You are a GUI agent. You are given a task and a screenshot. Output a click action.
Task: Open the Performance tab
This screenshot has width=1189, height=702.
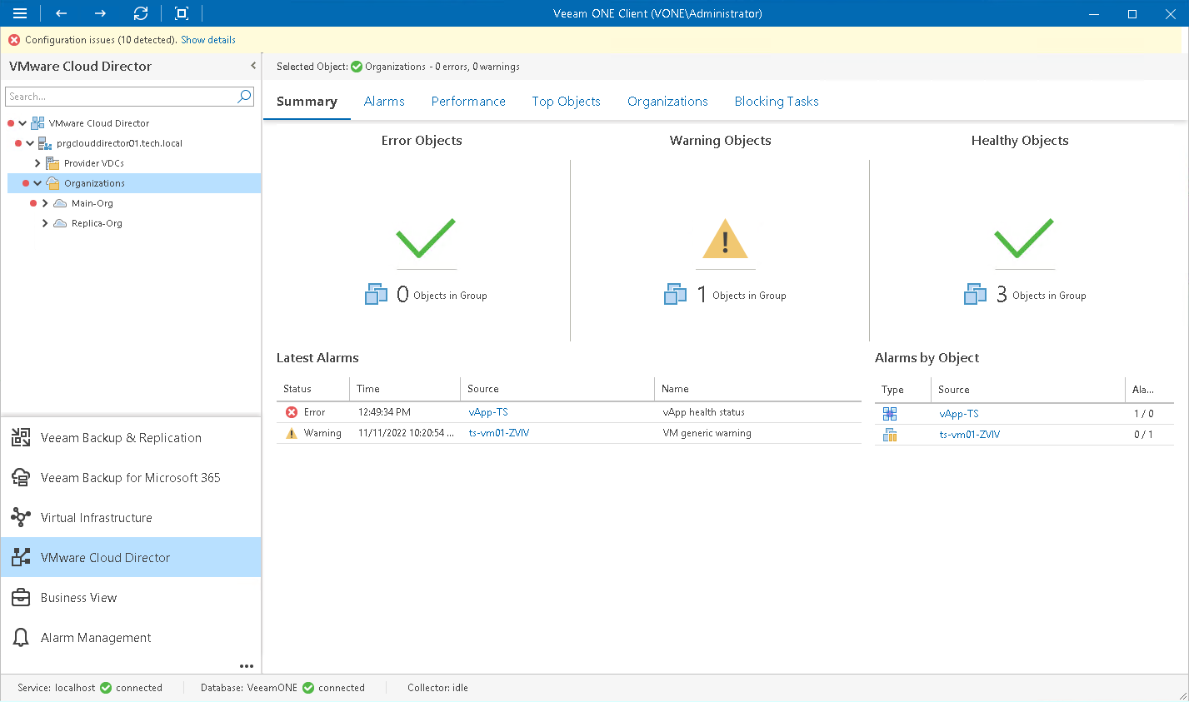click(468, 101)
